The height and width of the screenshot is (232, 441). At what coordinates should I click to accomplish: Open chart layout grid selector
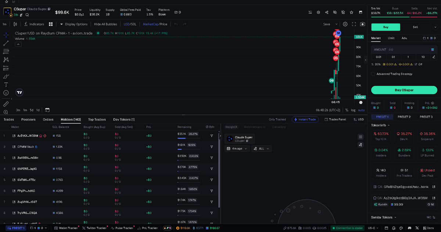51,24
